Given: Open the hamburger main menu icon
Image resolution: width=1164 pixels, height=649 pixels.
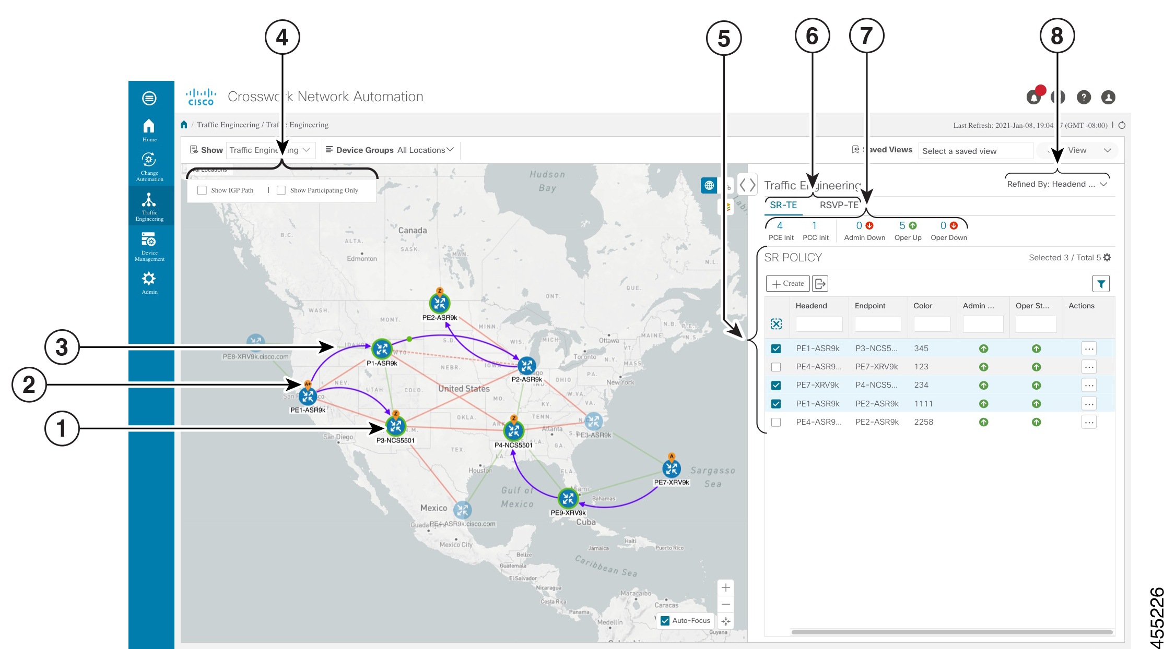Looking at the screenshot, I should tap(149, 98).
